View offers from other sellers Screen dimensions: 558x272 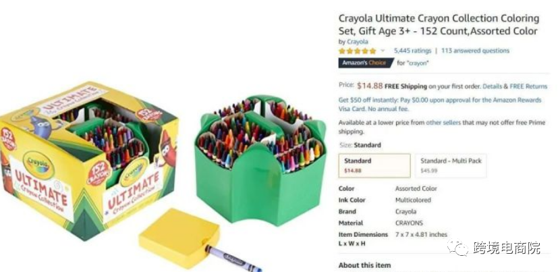point(443,122)
